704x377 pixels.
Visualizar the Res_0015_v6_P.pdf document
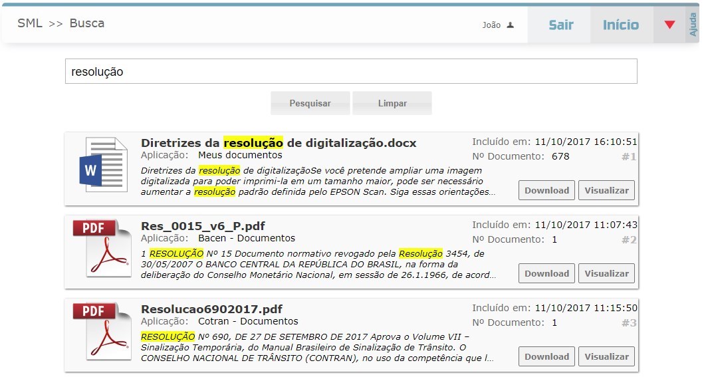coord(606,273)
